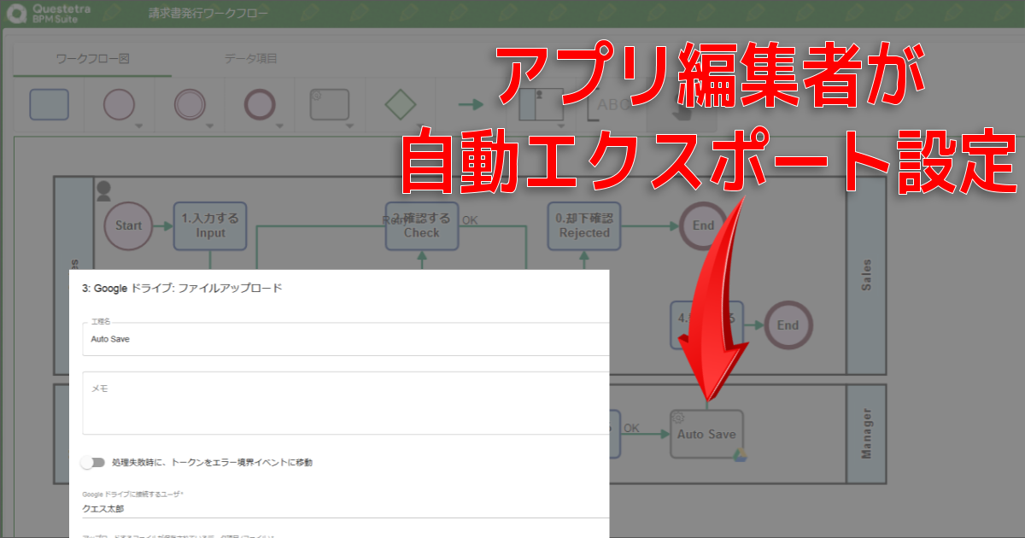Viewport: 1025px width, 538px height.
Task: Click the gear icon on Auto Save task
Action: (679, 418)
